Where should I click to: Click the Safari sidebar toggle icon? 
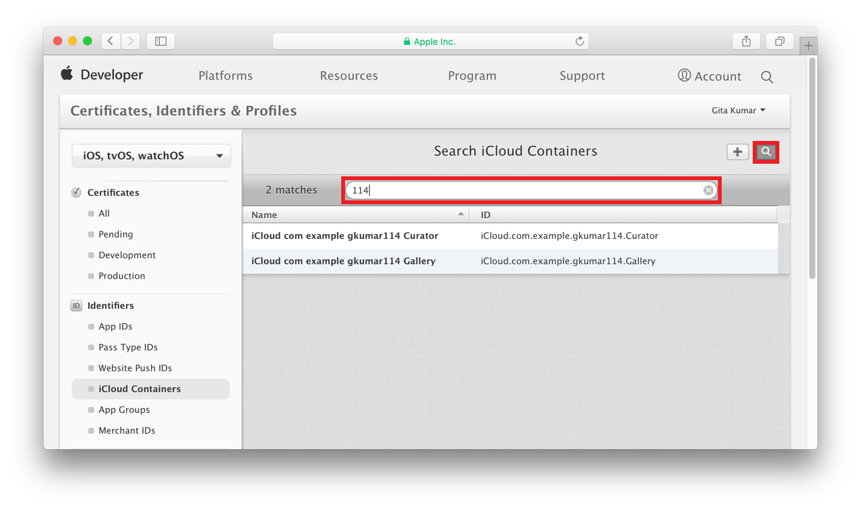coord(161,41)
